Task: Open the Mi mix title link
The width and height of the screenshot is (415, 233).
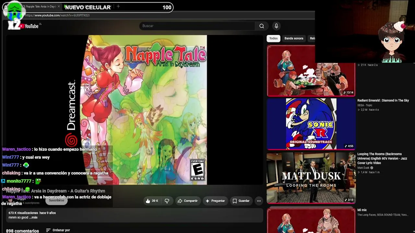Action: click(x=362, y=210)
